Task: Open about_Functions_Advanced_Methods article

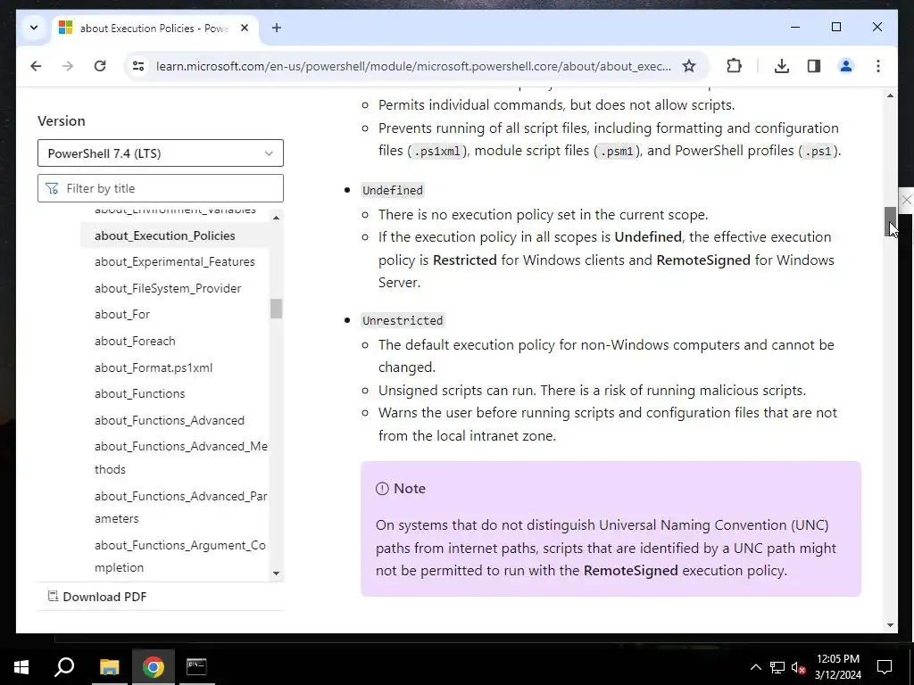Action: click(x=180, y=458)
